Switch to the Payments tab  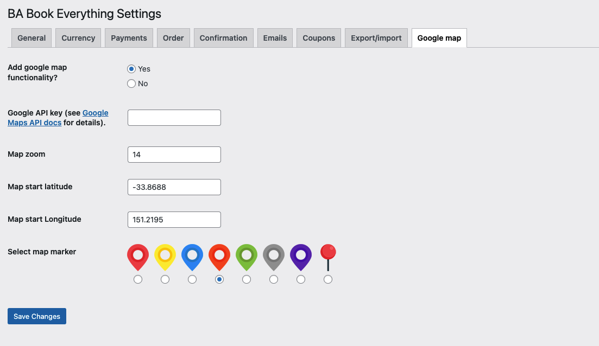129,38
